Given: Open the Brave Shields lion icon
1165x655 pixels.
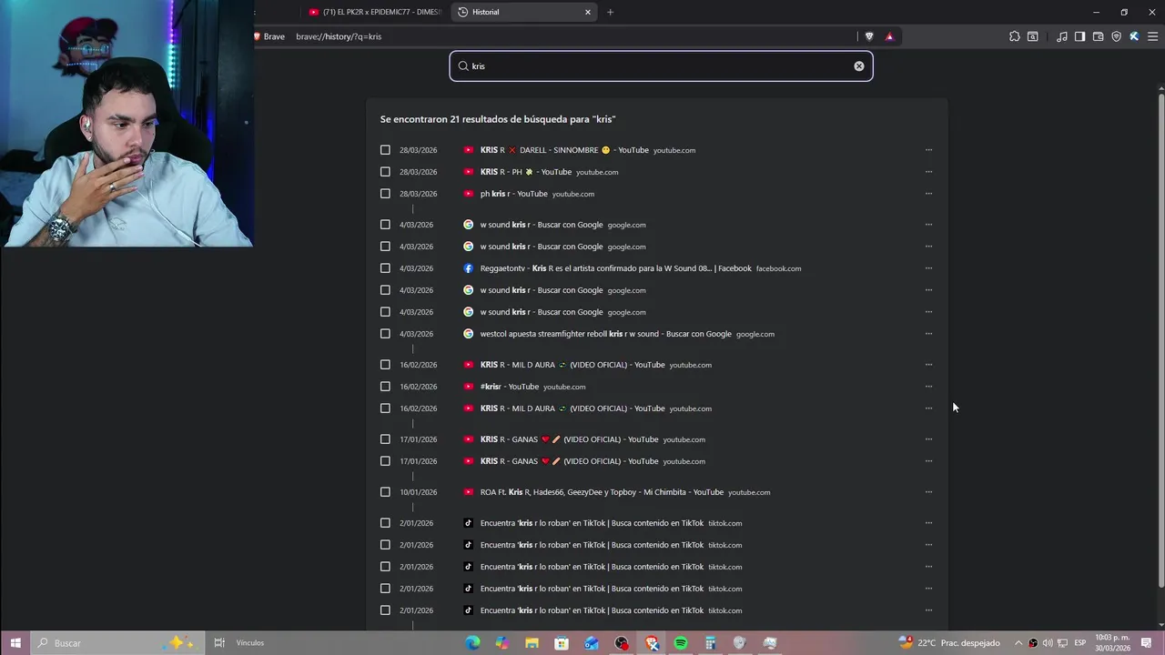Looking at the screenshot, I should [869, 36].
